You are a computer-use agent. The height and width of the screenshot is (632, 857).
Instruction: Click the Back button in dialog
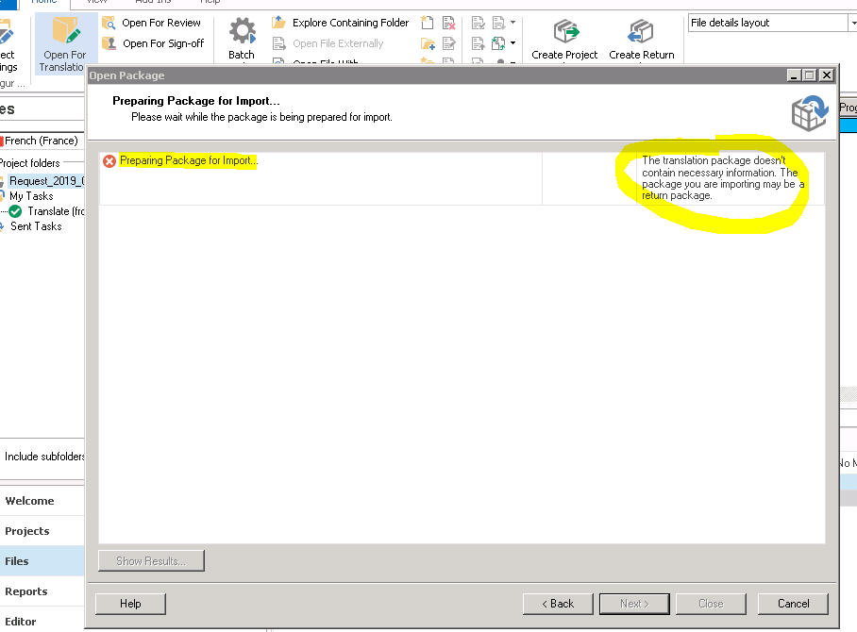[557, 604]
